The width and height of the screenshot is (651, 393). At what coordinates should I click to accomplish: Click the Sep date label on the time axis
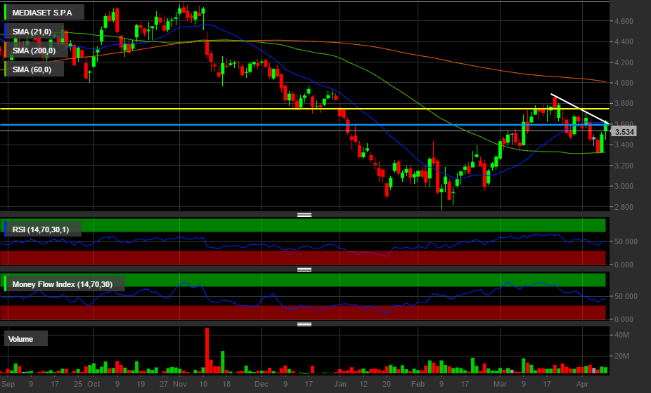click(x=8, y=384)
